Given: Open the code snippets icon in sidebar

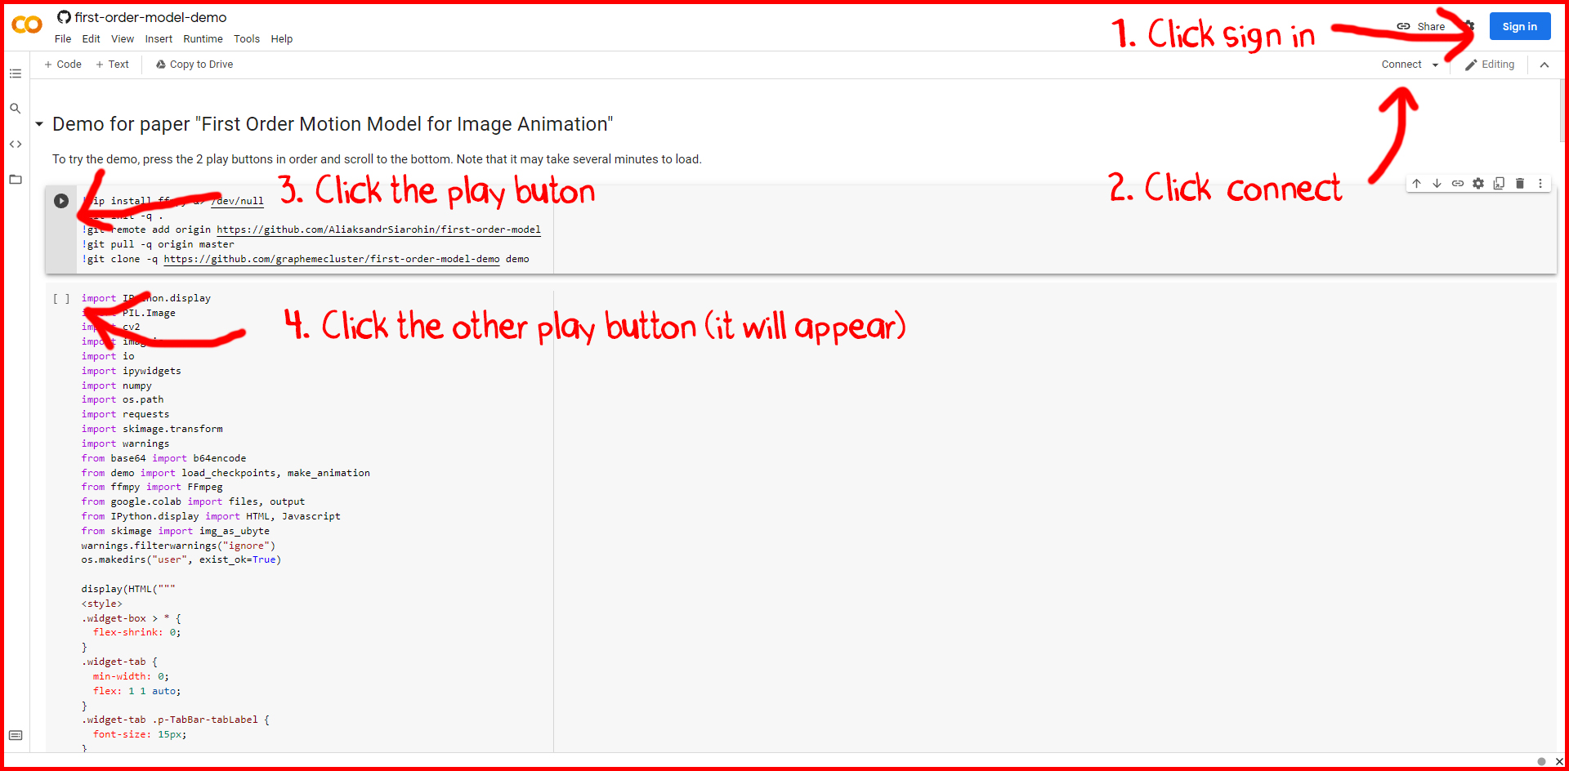Looking at the screenshot, I should click(x=16, y=144).
